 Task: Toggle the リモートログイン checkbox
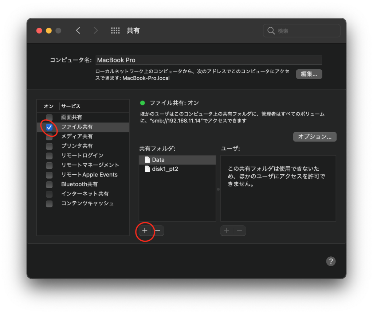pyautogui.click(x=49, y=156)
